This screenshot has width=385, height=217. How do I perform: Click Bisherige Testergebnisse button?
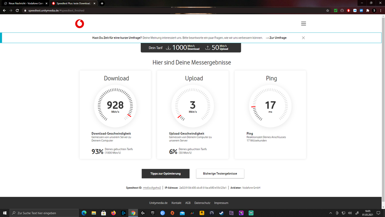pos(220,173)
